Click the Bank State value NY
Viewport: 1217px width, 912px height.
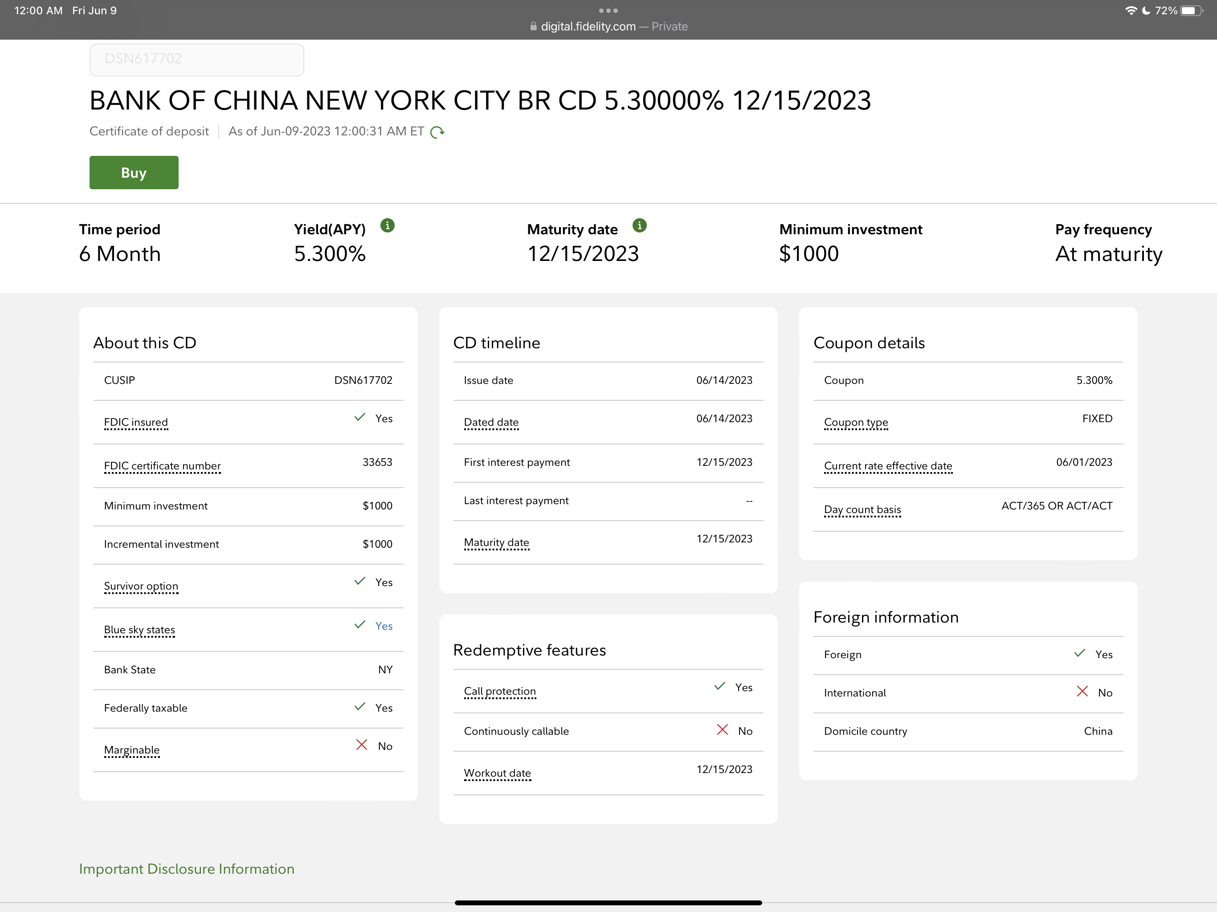pyautogui.click(x=385, y=669)
